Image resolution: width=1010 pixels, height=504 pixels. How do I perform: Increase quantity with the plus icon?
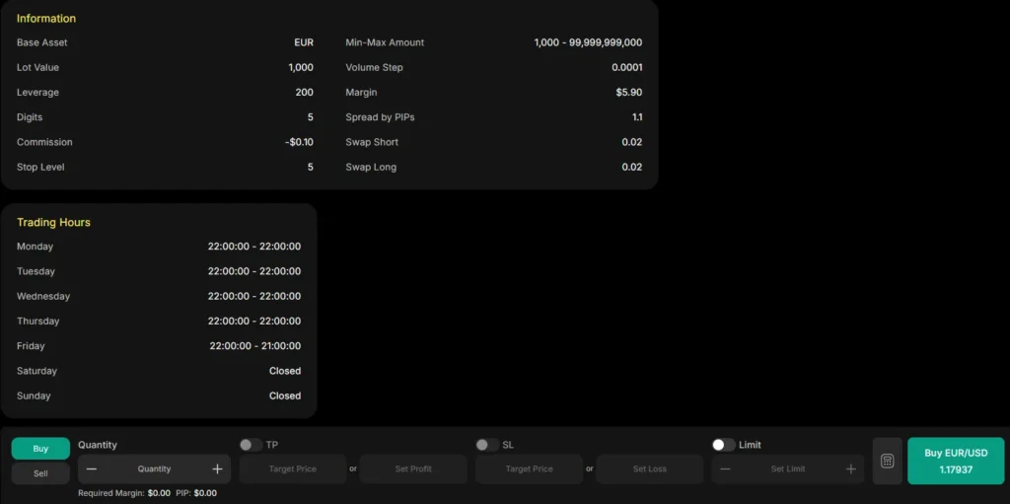point(217,469)
